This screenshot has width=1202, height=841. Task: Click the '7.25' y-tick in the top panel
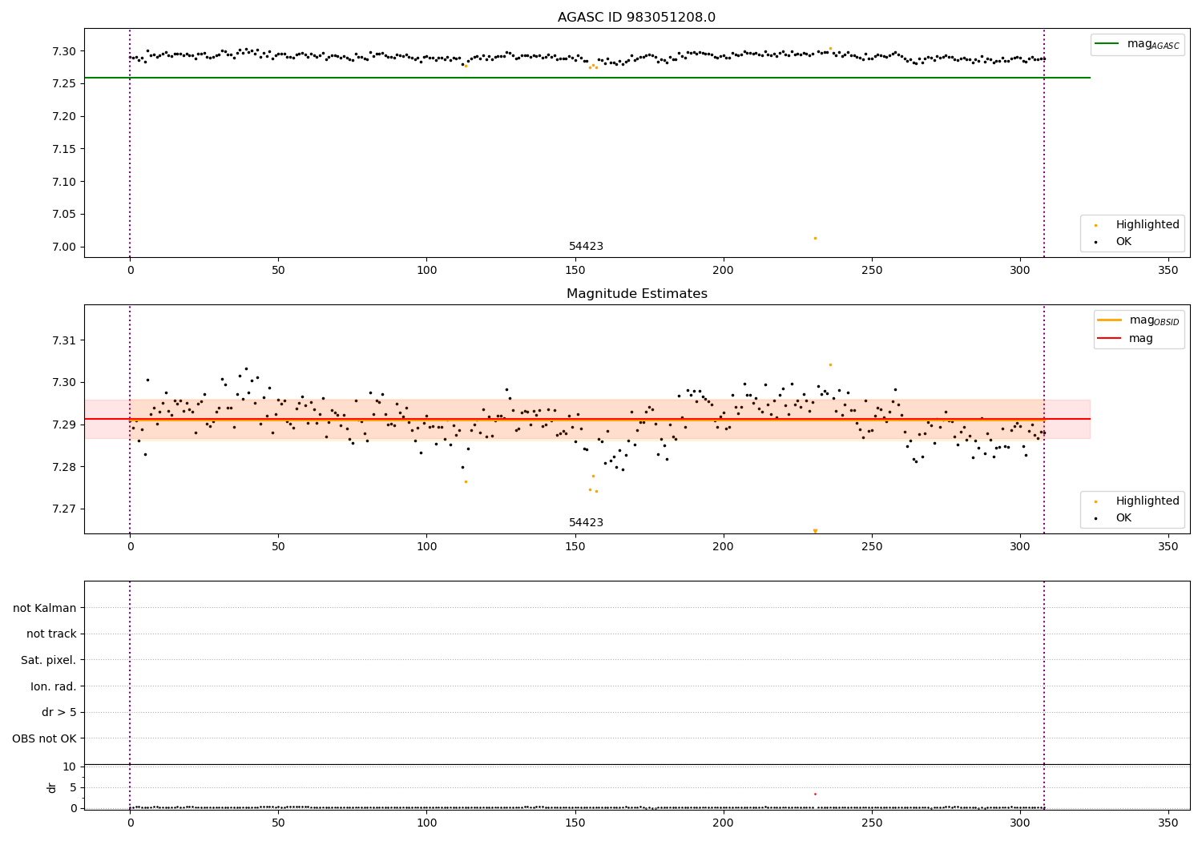coord(63,84)
